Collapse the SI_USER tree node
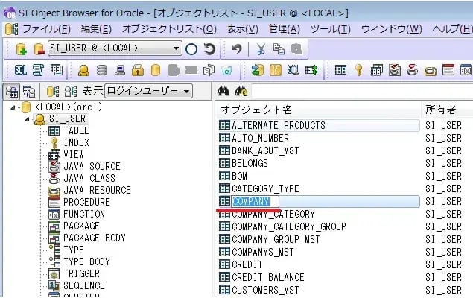 point(28,119)
